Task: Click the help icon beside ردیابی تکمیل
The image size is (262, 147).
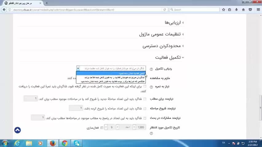Action: 151,69
